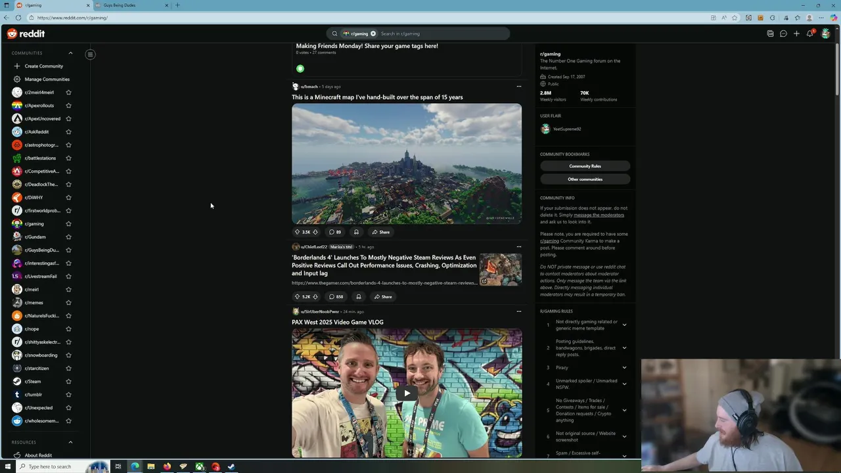The image size is (841, 473).
Task: Open the Minecraft city map image
Action: coord(407,164)
